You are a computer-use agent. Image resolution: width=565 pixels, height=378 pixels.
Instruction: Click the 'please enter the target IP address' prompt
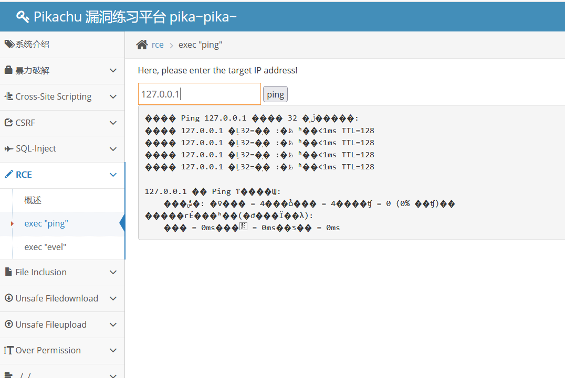point(217,70)
